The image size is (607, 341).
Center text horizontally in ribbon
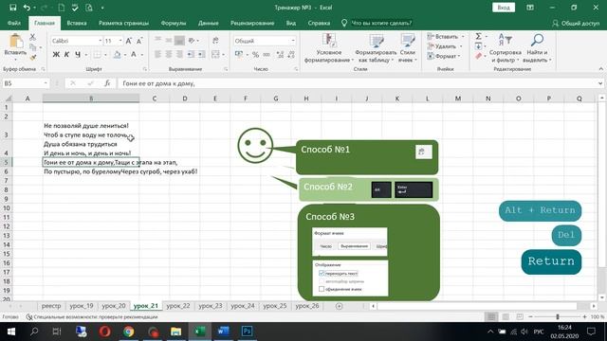pyautogui.click(x=169, y=55)
